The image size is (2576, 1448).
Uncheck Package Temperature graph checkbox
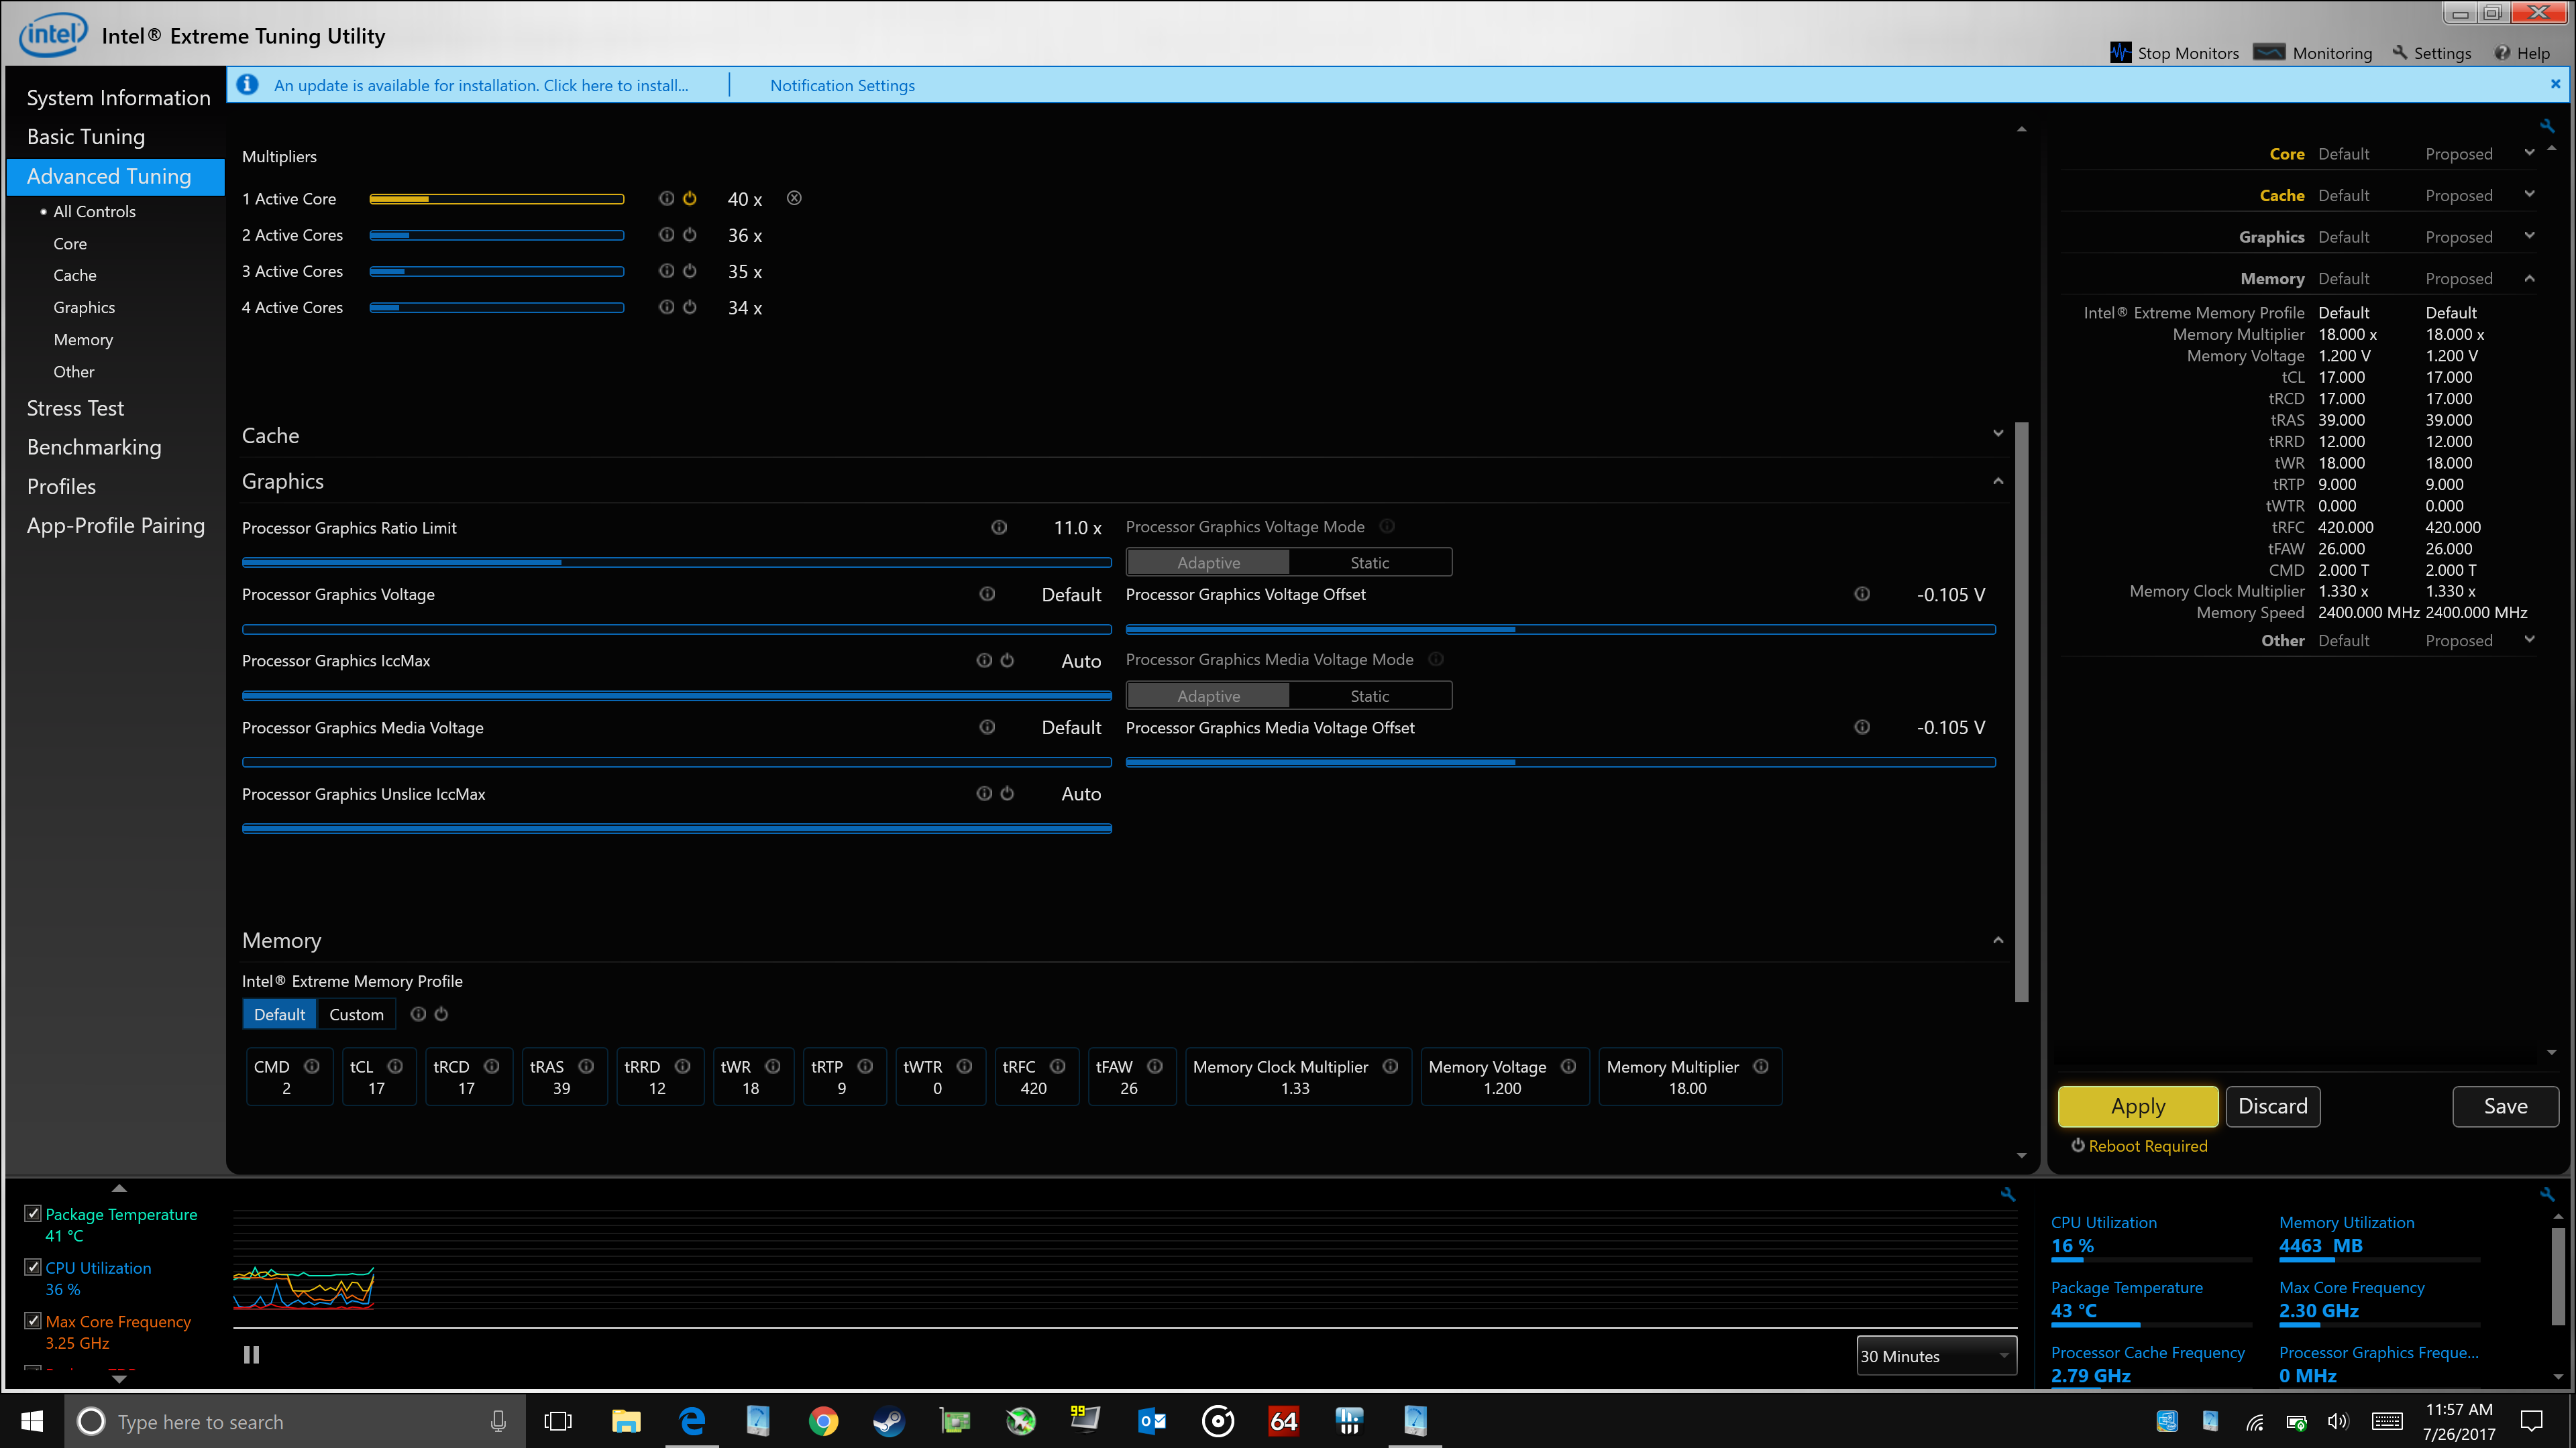tap(33, 1213)
